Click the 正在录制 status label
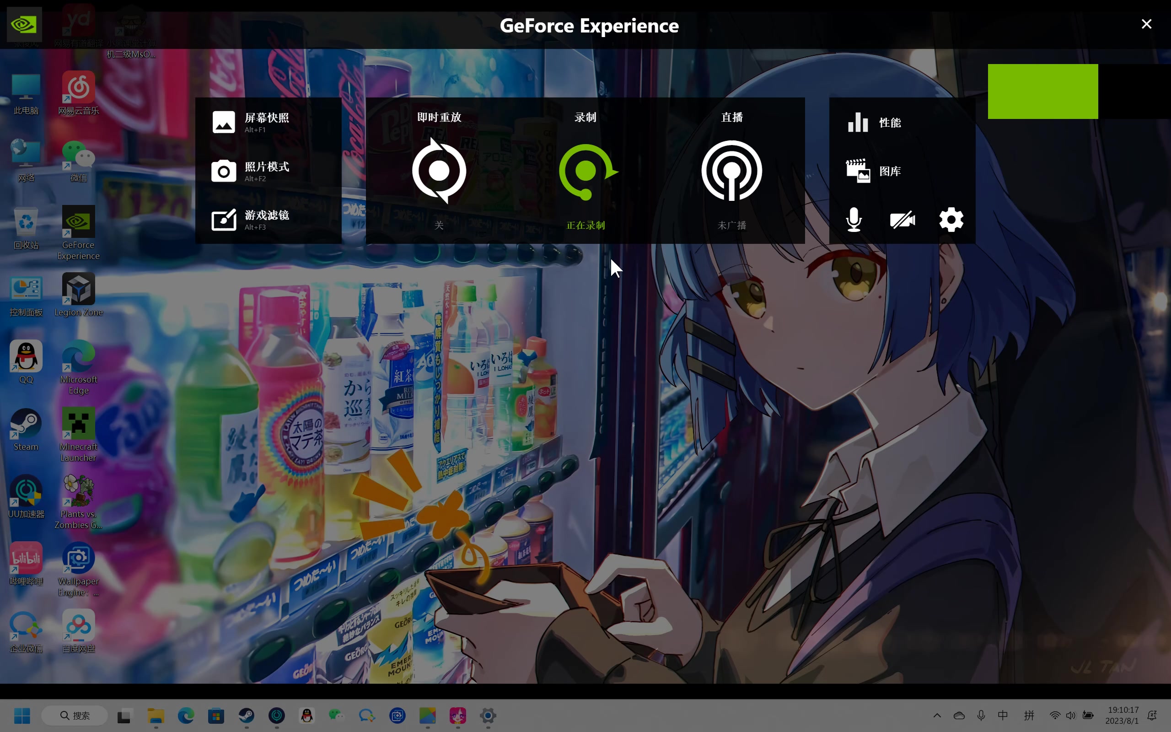1171x732 pixels. coord(585,225)
